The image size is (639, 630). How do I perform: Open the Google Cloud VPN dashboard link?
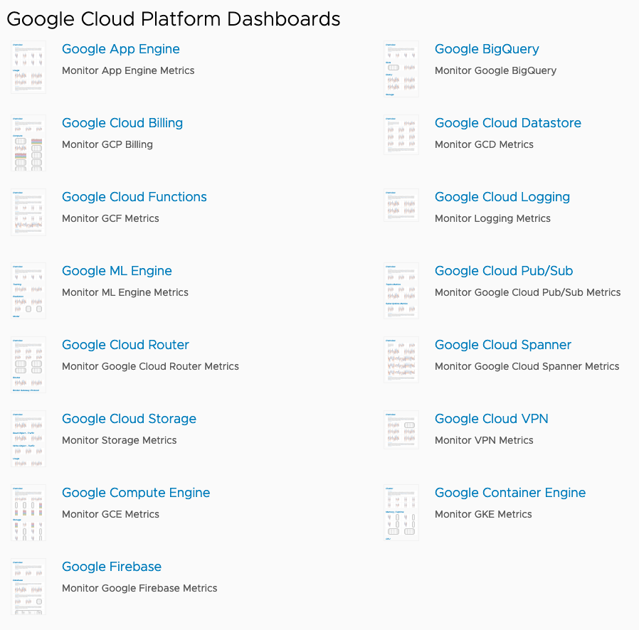(492, 419)
